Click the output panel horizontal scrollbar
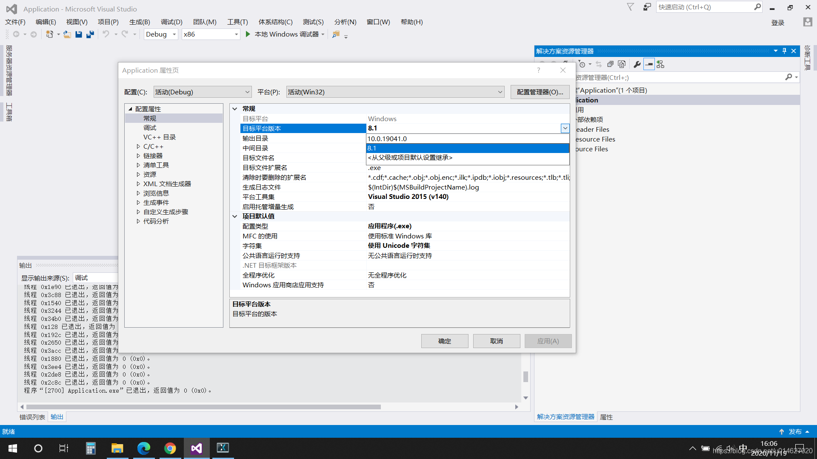The width and height of the screenshot is (817, 459). tap(203, 407)
